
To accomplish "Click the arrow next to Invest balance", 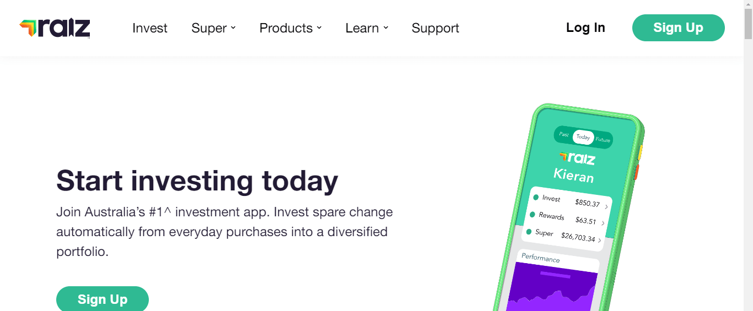I will 606,207.
